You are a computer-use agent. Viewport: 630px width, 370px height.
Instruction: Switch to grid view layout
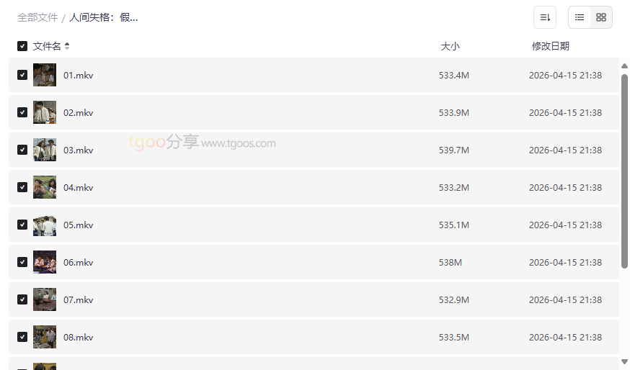coord(601,17)
